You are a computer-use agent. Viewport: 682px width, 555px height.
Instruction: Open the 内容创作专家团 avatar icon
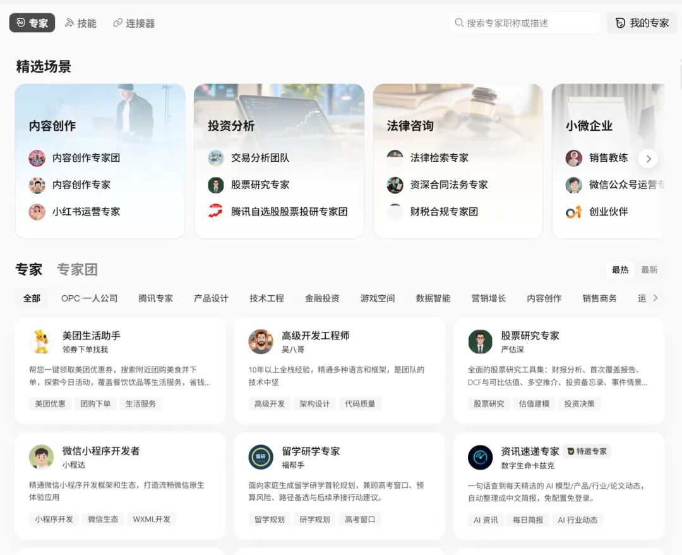point(37,158)
